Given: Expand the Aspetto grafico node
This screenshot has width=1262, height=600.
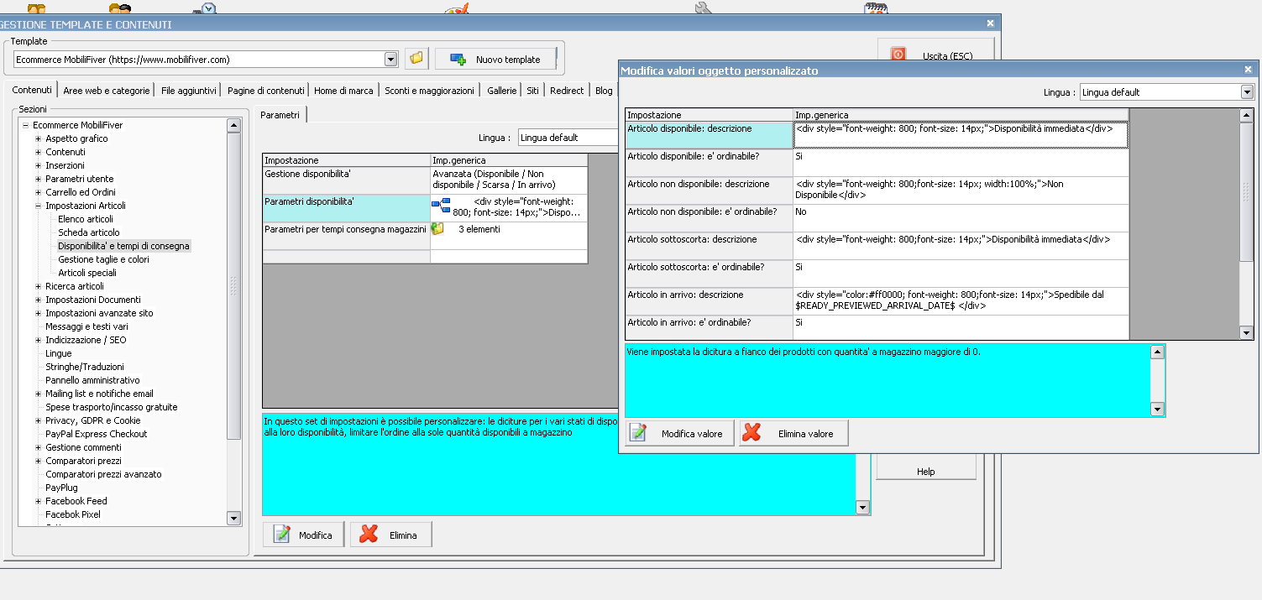Looking at the screenshot, I should coord(39,138).
